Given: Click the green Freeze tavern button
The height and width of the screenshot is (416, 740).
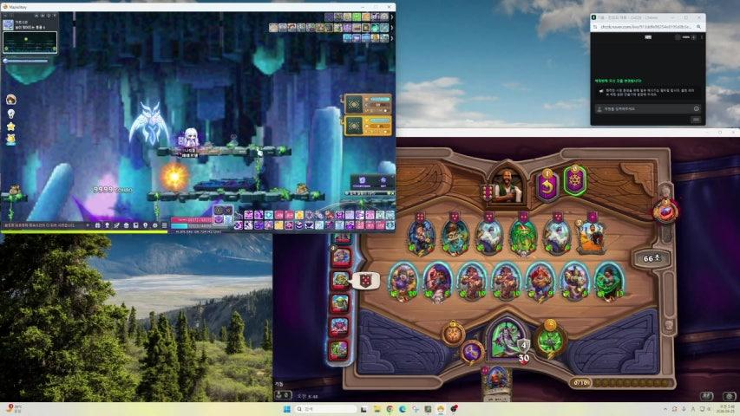Looking at the screenshot, I should tap(575, 179).
